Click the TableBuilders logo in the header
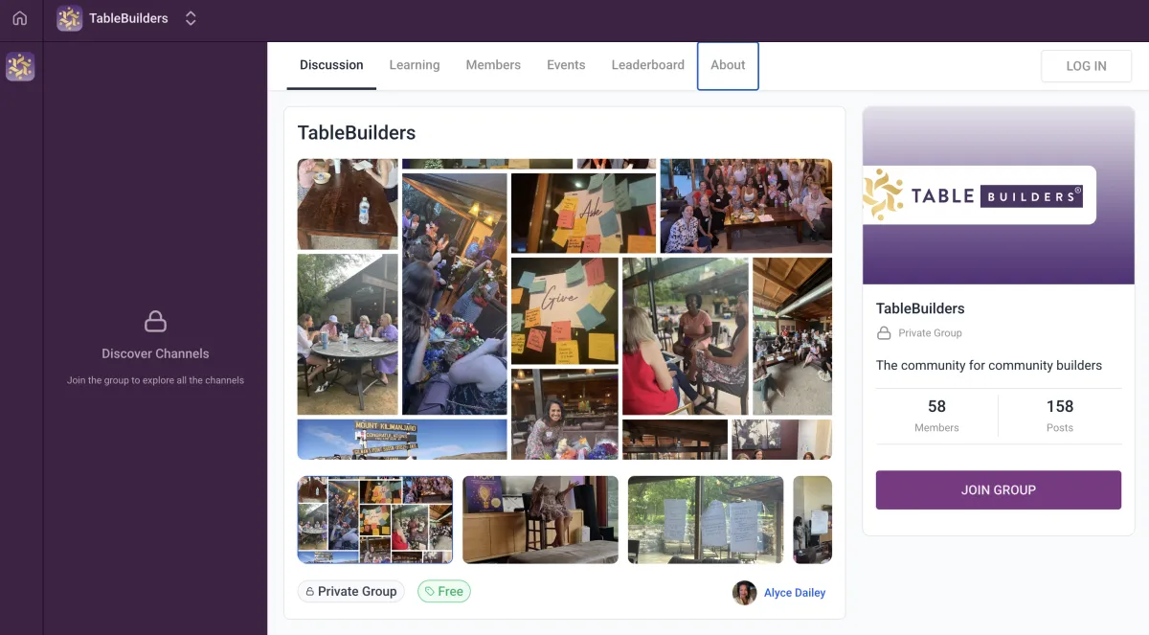Screen dimensions: 1149x635 click(69, 18)
